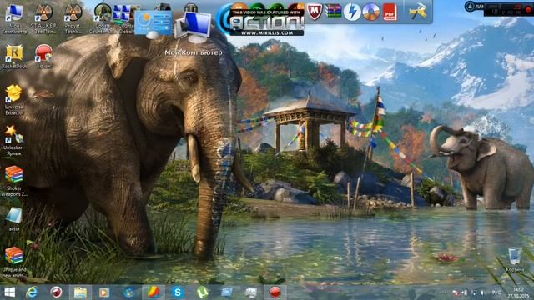534x300 pixels.
Task: Open the RocketDock desktop shortcut
Action: tap(14, 57)
